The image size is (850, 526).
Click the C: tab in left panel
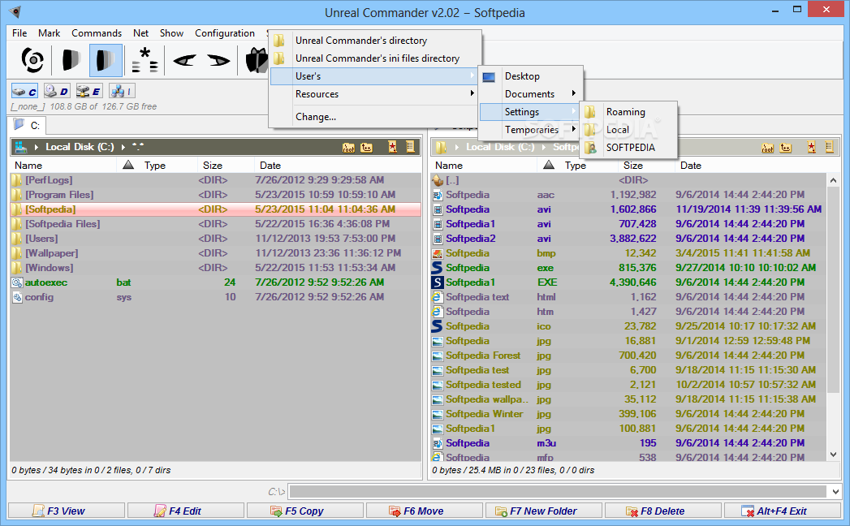[x=27, y=126]
